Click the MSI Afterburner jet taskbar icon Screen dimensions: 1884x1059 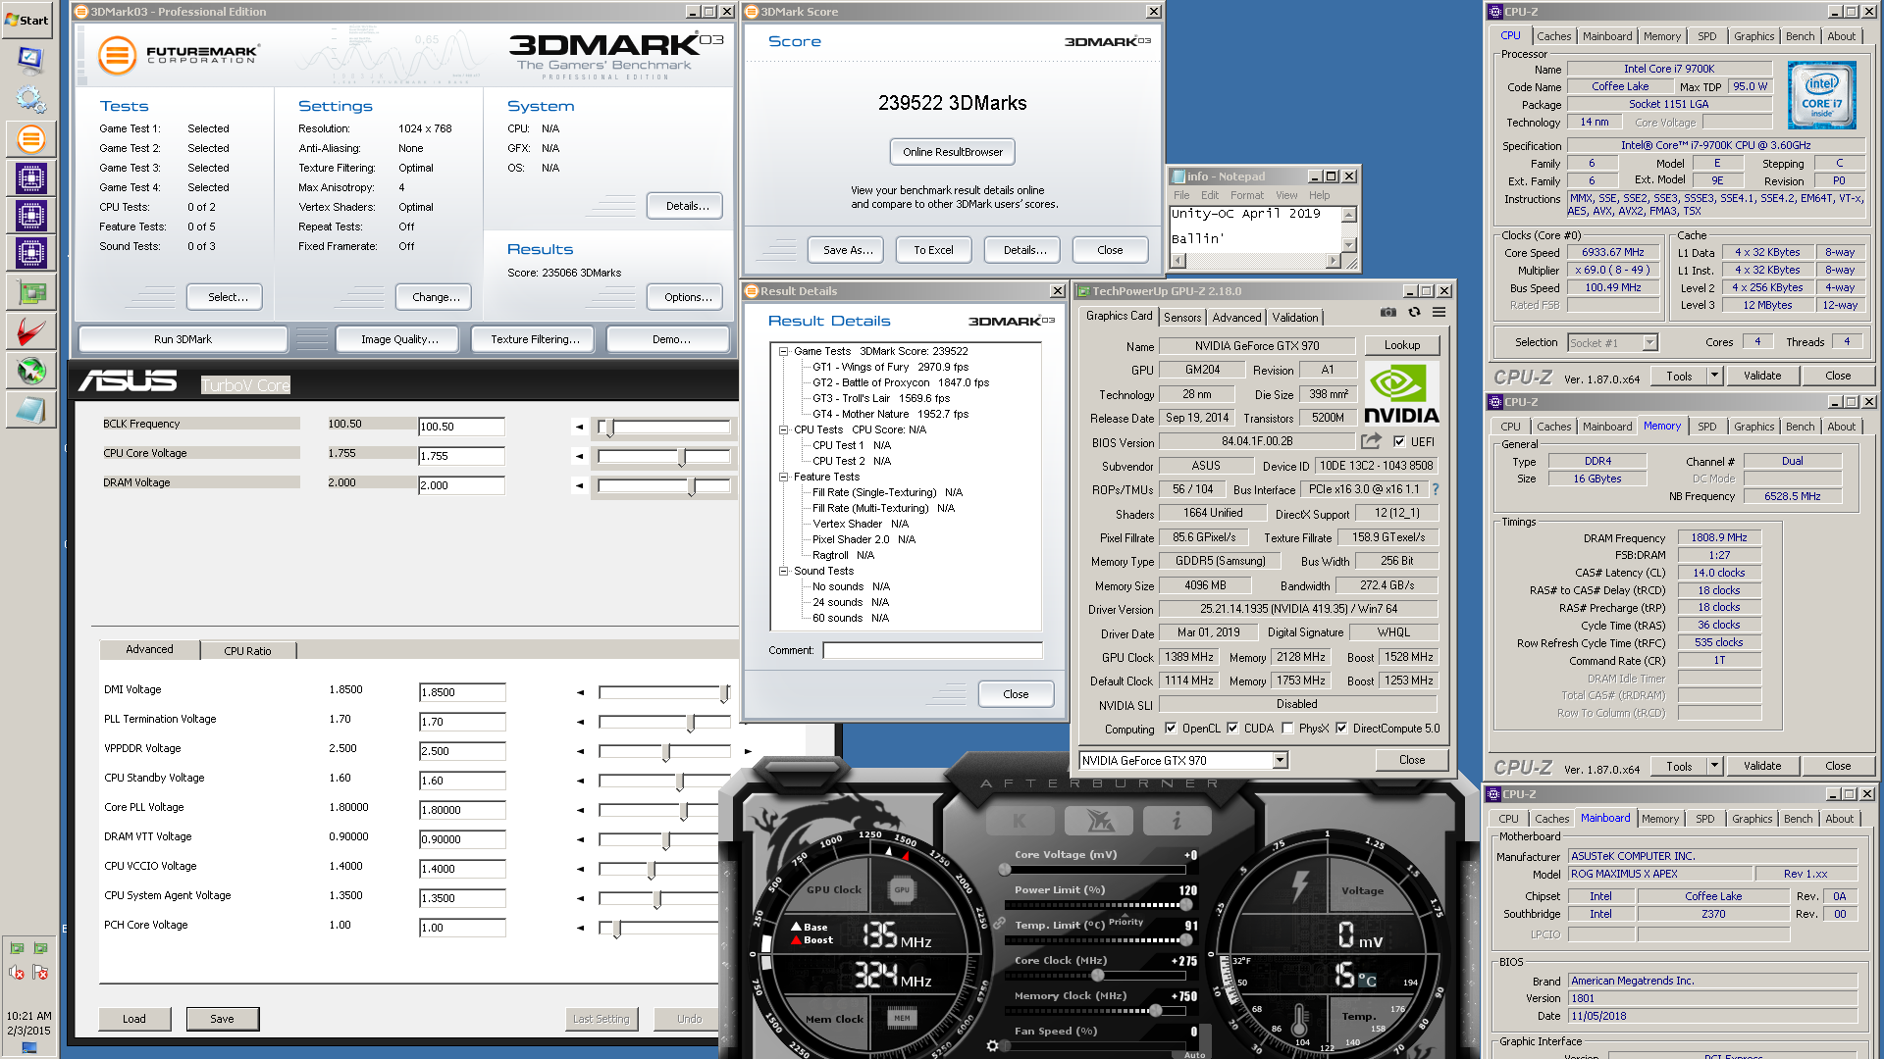click(x=30, y=371)
